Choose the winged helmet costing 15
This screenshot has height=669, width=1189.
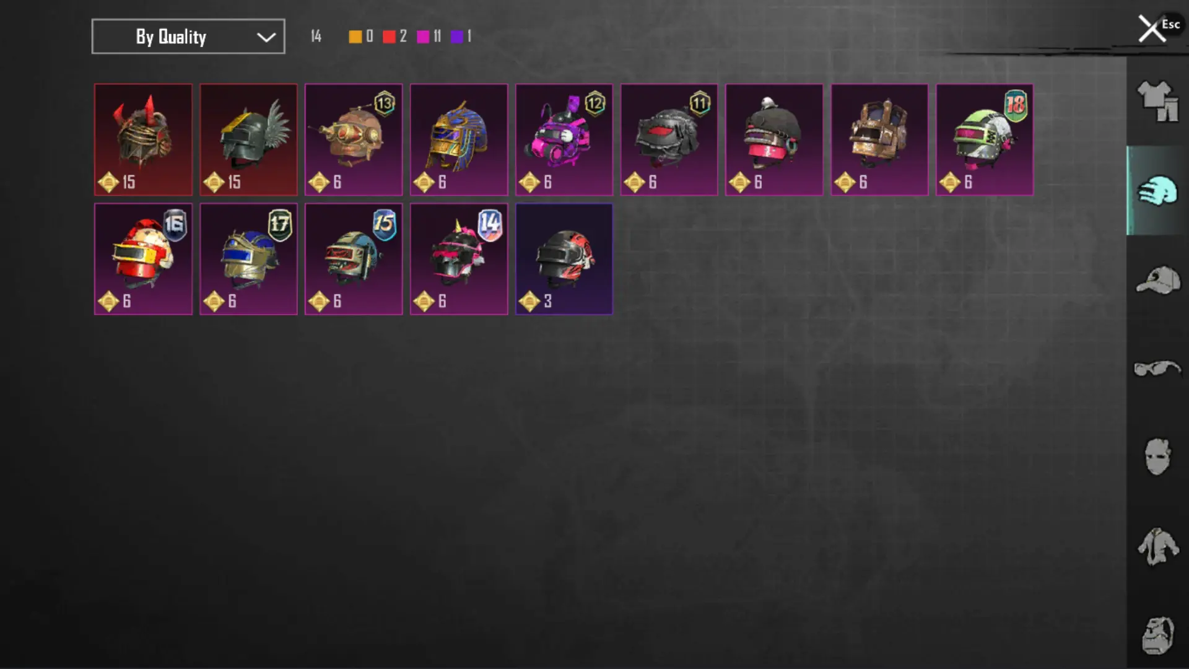click(x=248, y=140)
